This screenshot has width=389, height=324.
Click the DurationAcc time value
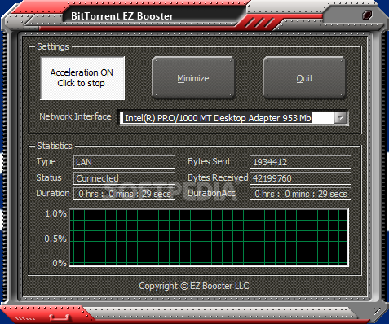point(300,194)
